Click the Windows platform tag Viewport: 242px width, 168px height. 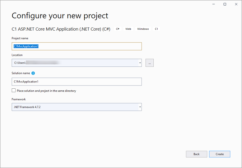point(143,29)
